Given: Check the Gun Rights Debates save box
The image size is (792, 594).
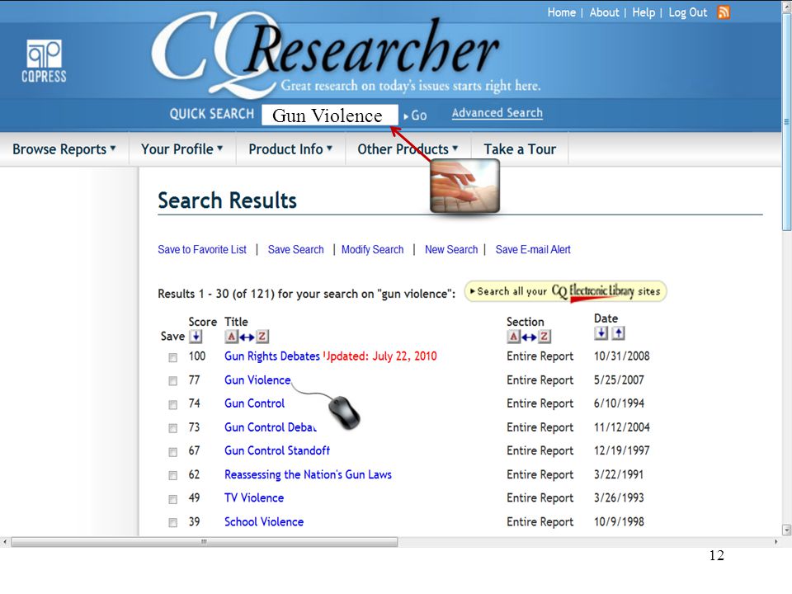Looking at the screenshot, I should [172, 357].
